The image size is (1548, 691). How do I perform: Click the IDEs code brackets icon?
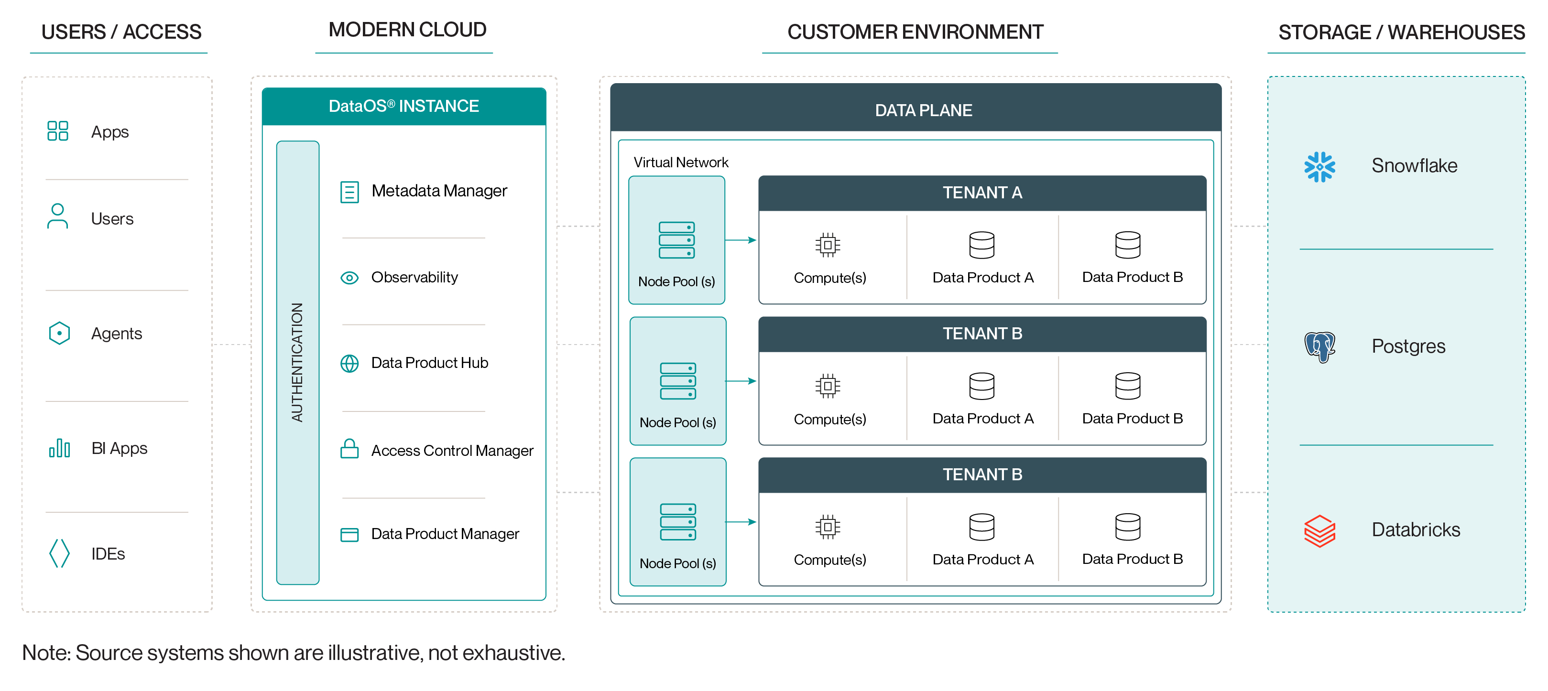pos(59,553)
